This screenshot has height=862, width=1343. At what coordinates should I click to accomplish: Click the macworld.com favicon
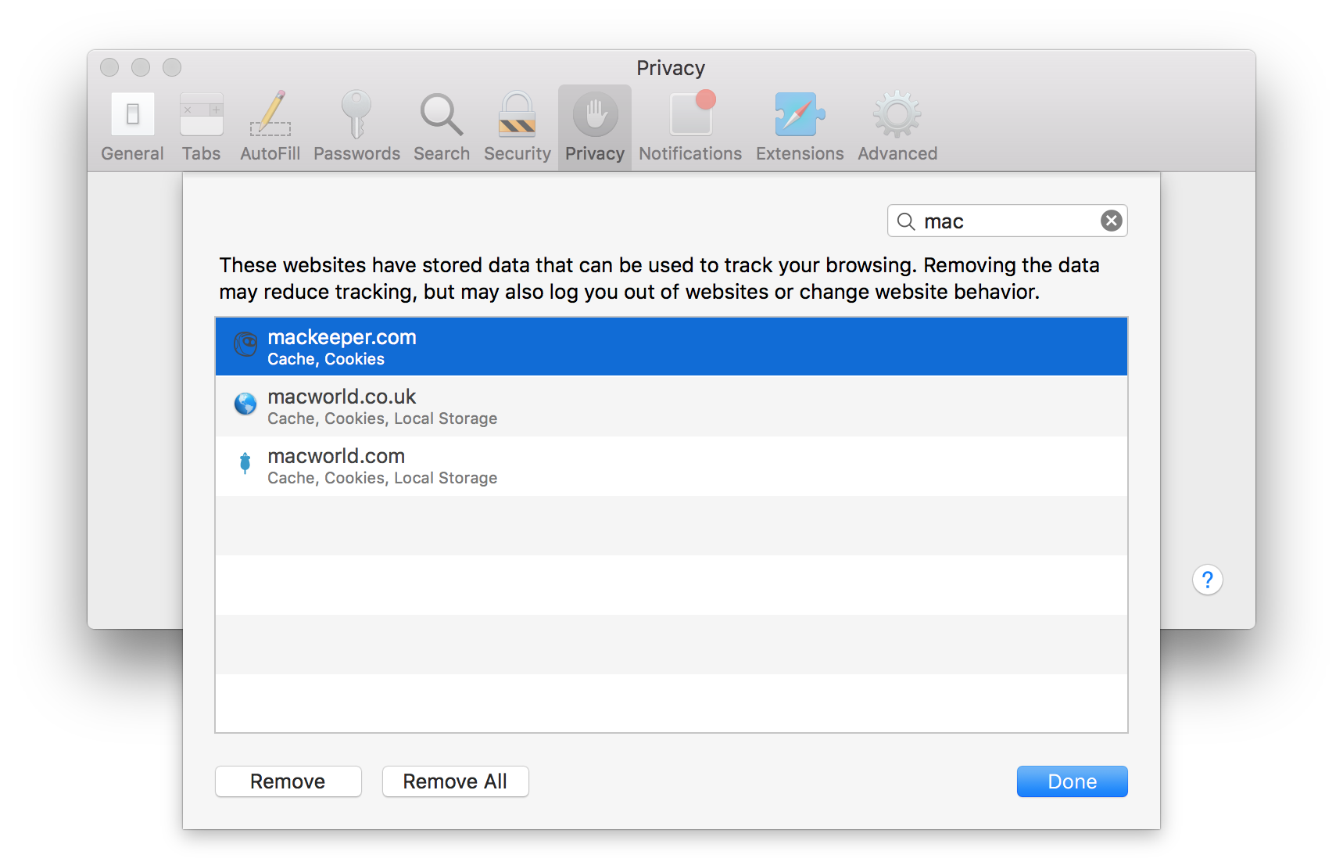point(245,463)
